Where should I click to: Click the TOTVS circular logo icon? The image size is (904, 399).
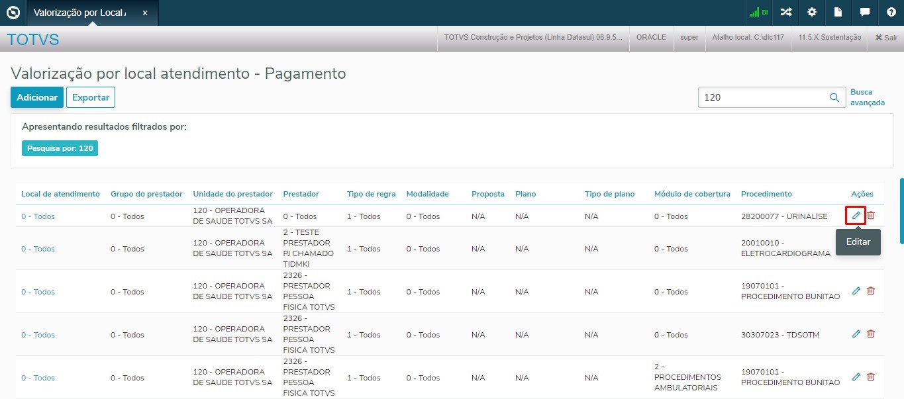click(x=13, y=13)
